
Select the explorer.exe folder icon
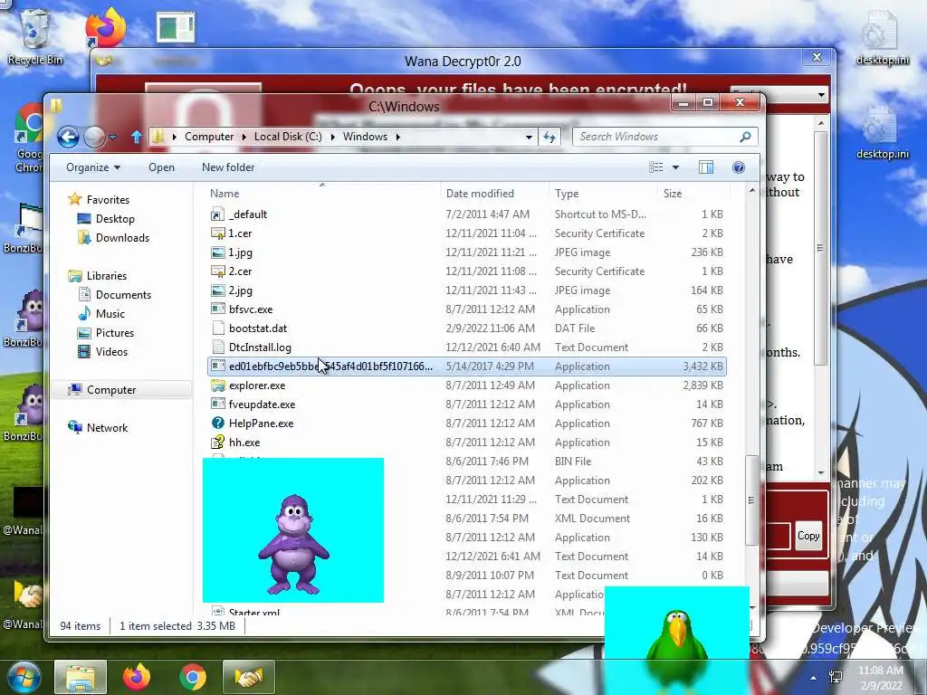217,386
